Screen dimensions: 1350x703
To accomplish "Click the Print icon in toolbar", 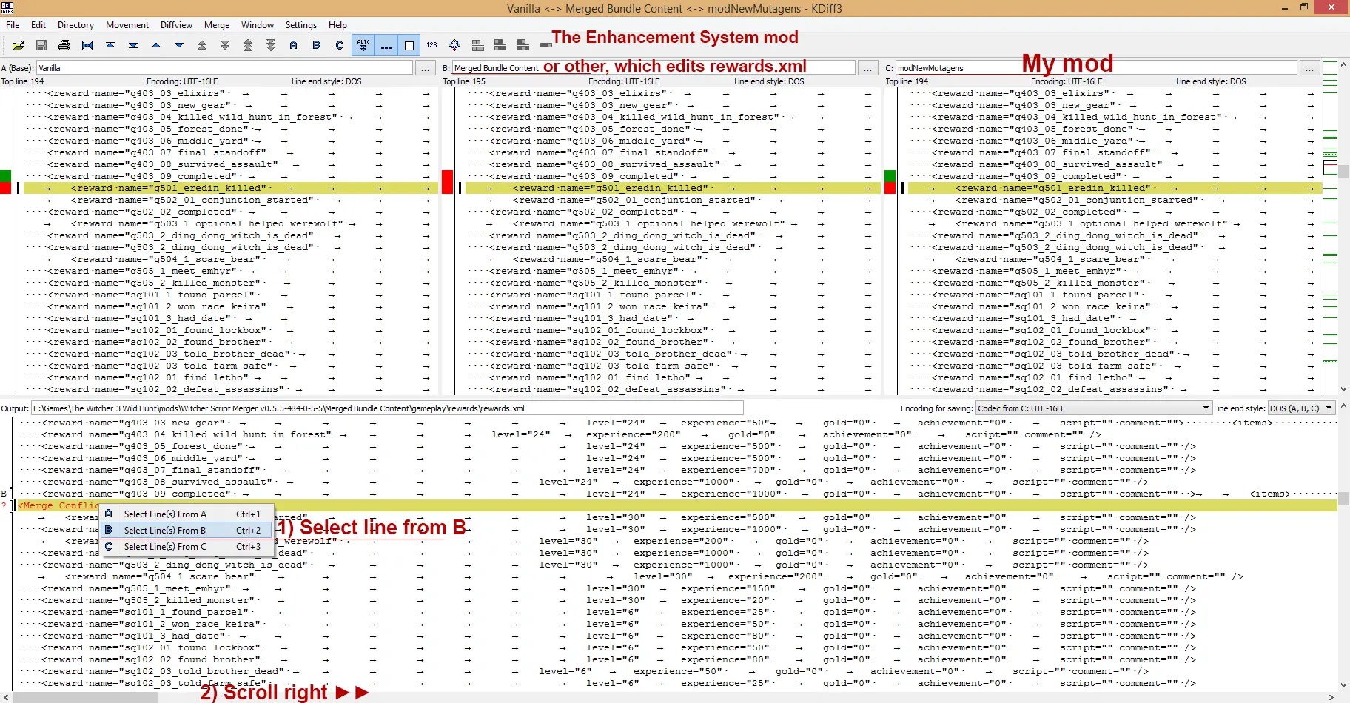I will point(64,45).
